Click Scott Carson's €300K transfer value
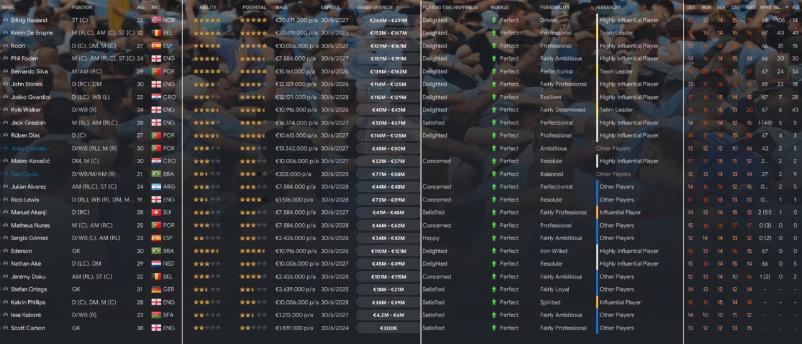Image resolution: width=802 pixels, height=344 pixels. pos(388,328)
